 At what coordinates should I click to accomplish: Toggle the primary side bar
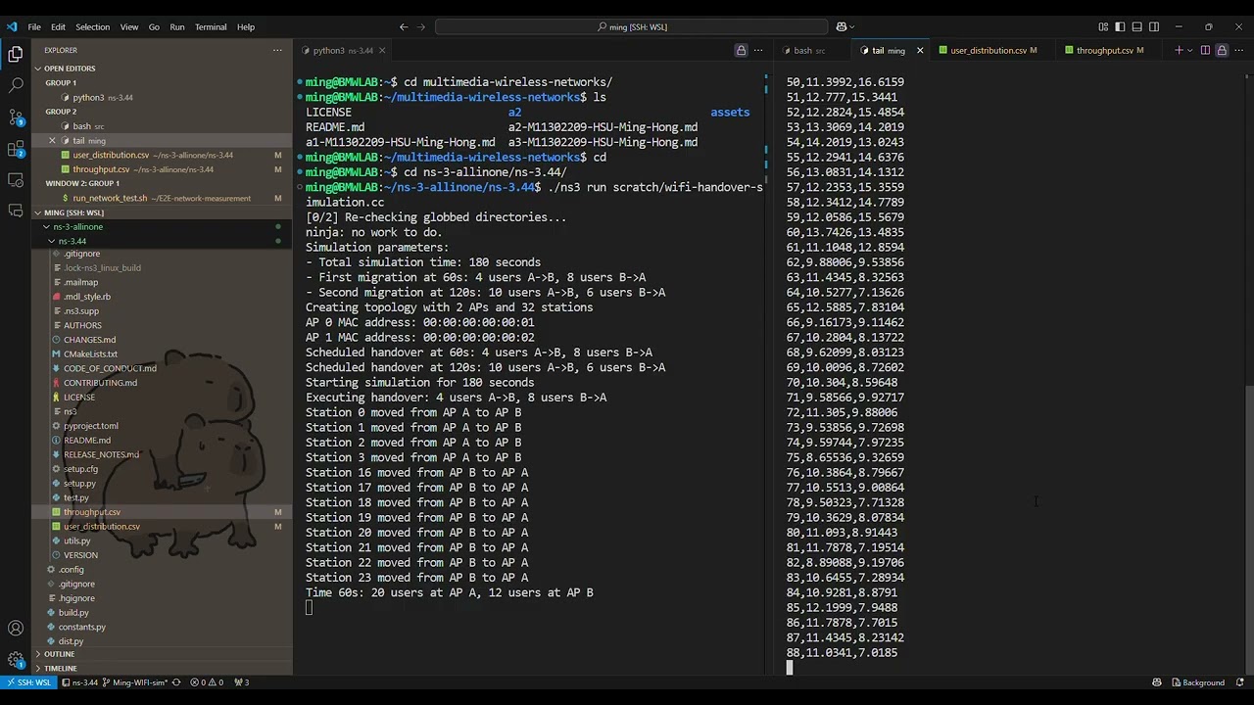pyautogui.click(x=1120, y=26)
